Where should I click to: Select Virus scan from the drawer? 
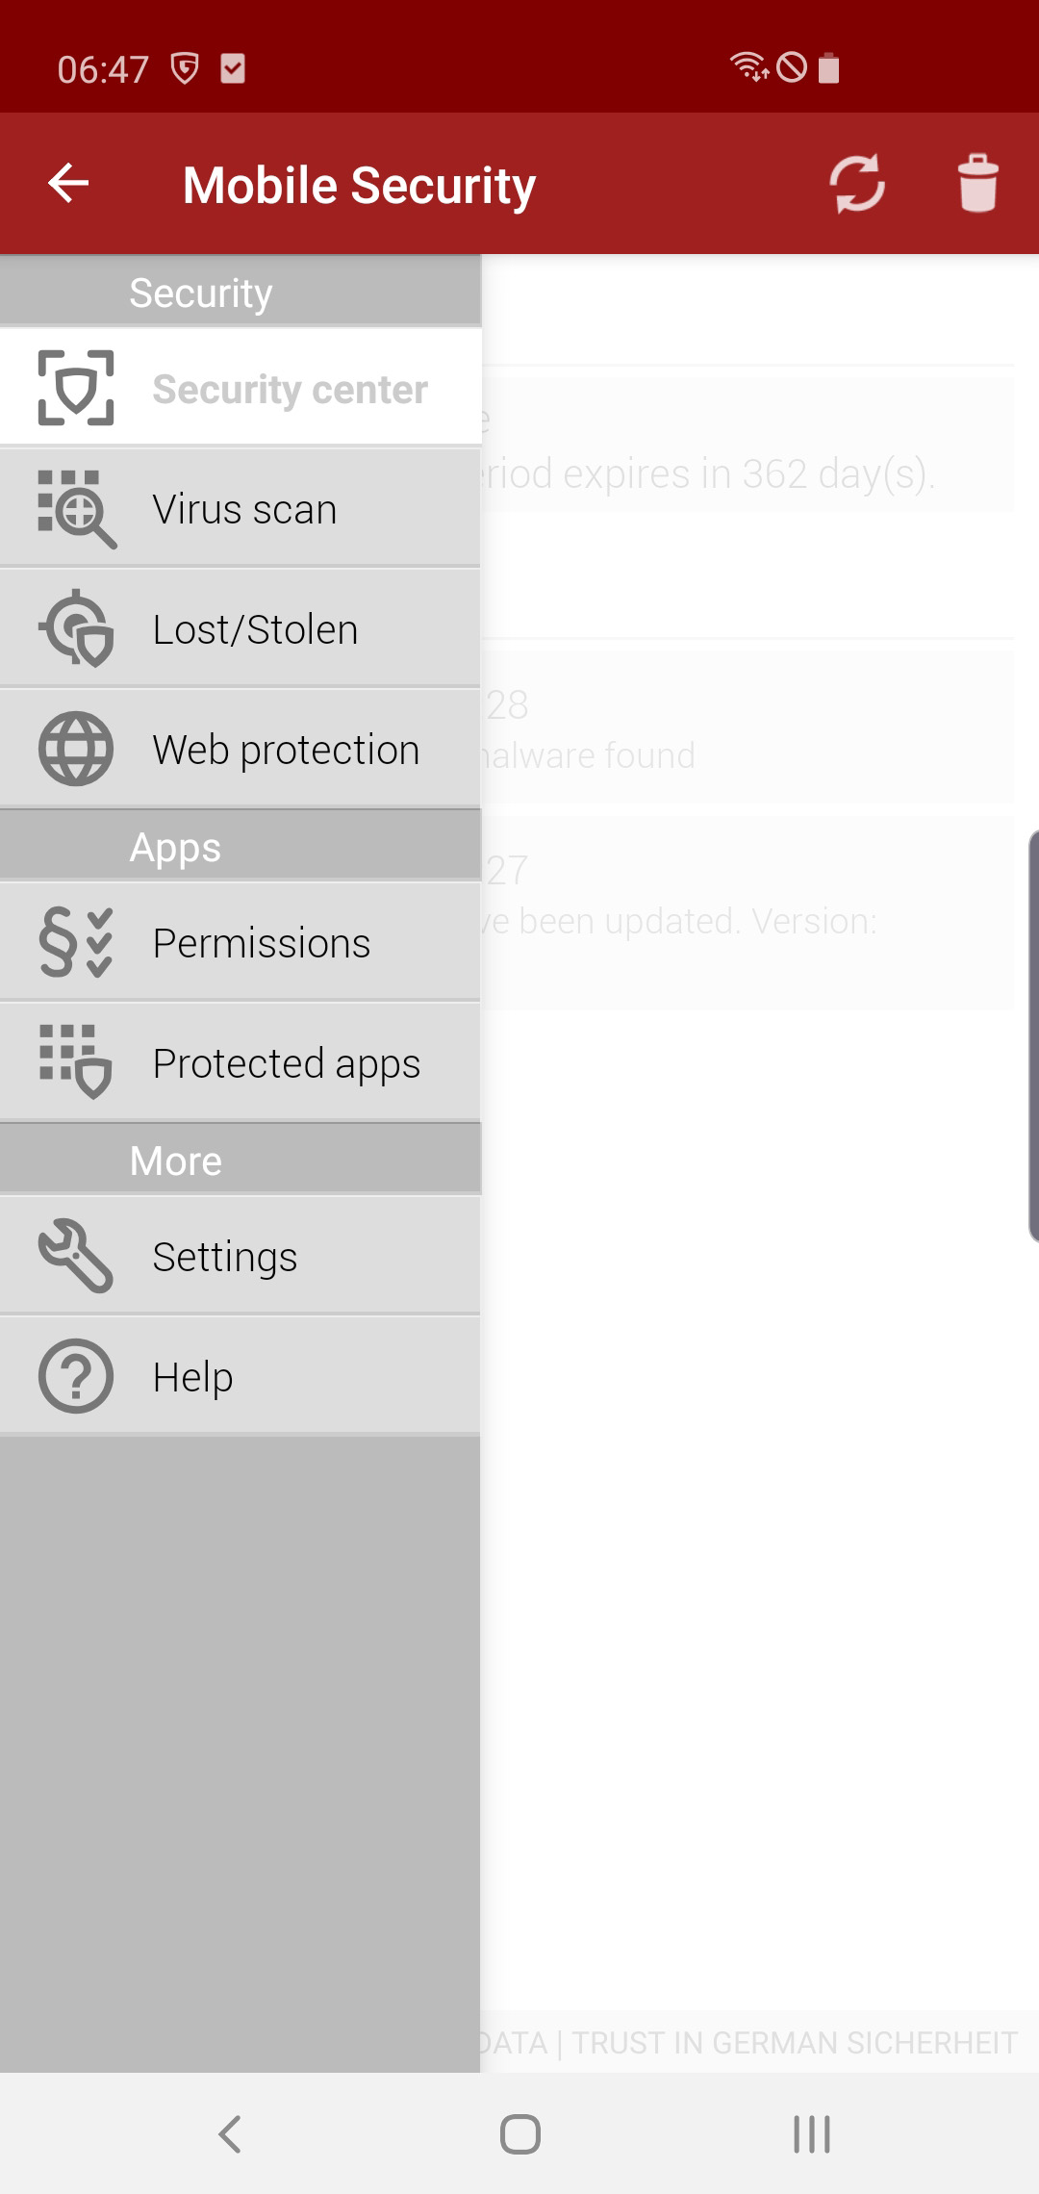[x=241, y=508]
